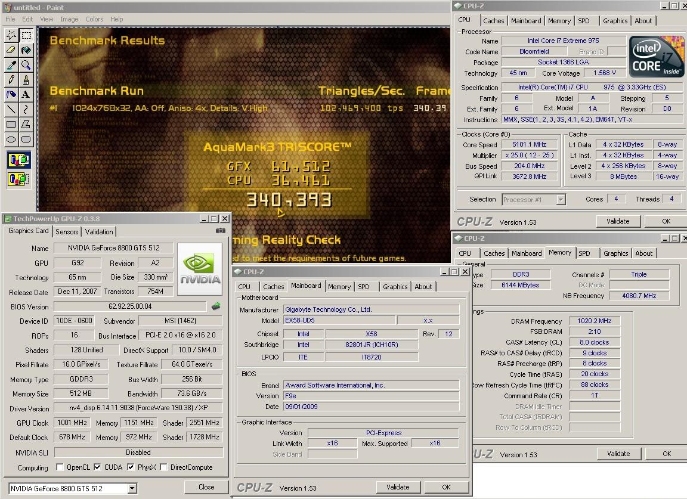Click the Core Speed 5101.1 MHz value

(530, 144)
